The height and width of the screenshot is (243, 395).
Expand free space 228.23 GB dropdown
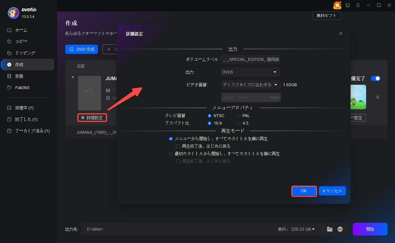click(x=313, y=229)
